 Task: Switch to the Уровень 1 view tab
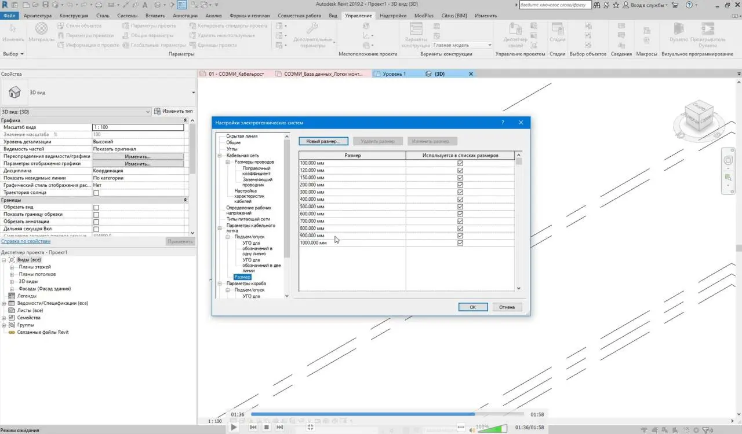[x=394, y=74]
